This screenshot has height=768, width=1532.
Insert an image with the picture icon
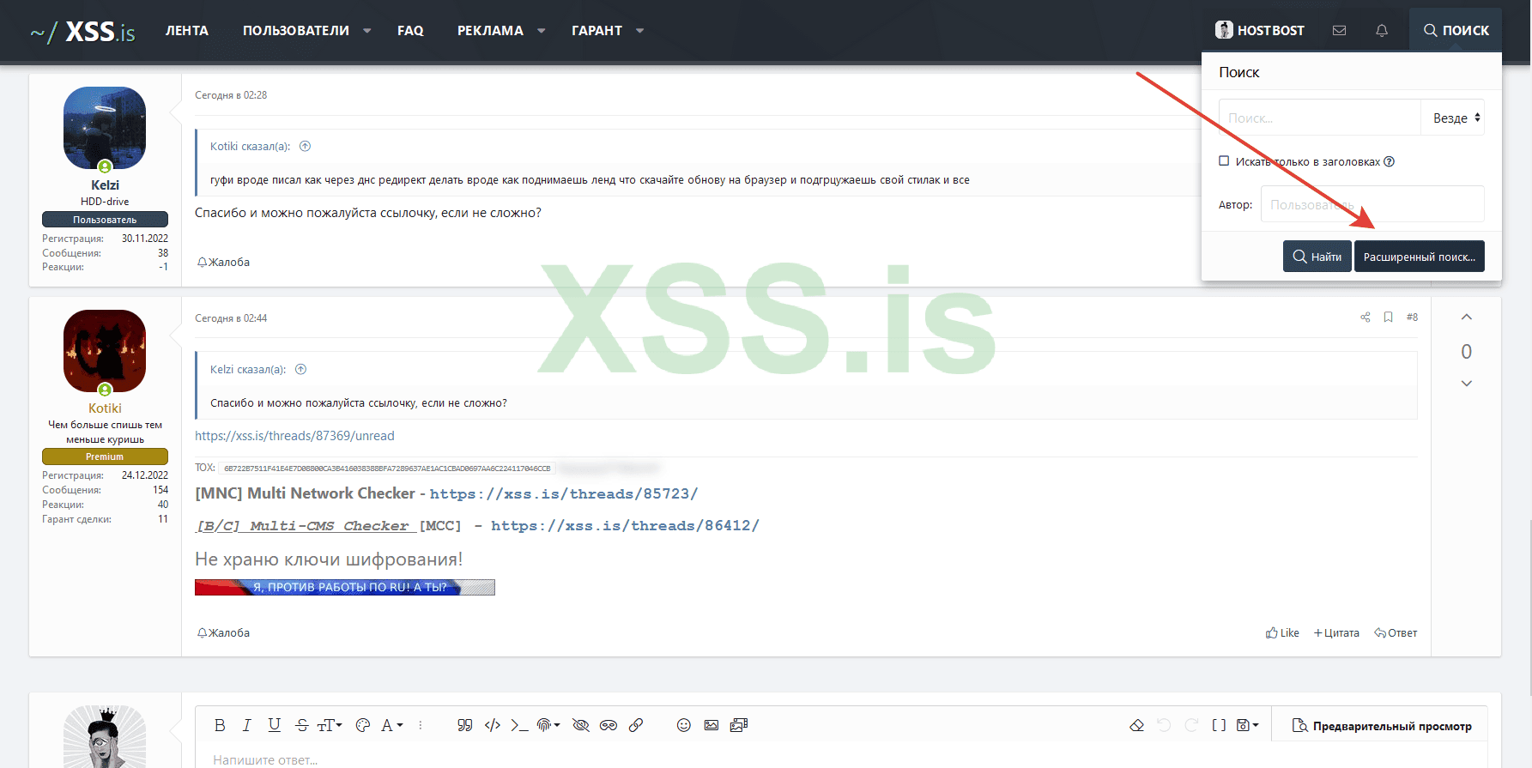tap(712, 725)
